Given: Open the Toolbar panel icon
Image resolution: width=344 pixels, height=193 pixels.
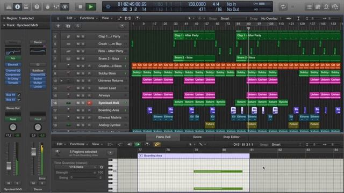Looking at the screenshot, I should [26, 7].
